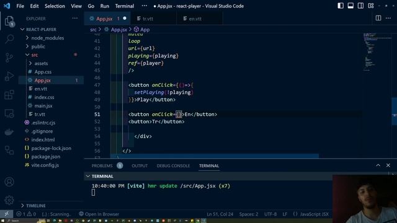This screenshot has height=223, width=397.
Task: Select the App.jsx editor tab
Action: [x=107, y=19]
